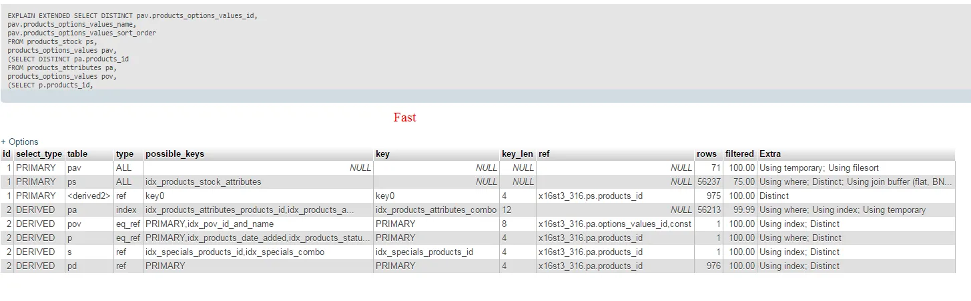
Task: Click 'pav.products_options_values_sort_order' query line
Action: [x=81, y=33]
